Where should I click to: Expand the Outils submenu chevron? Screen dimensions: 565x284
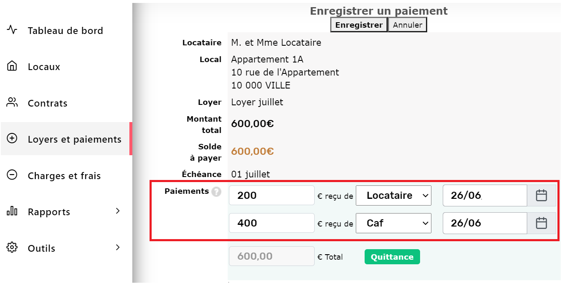pyautogui.click(x=118, y=248)
